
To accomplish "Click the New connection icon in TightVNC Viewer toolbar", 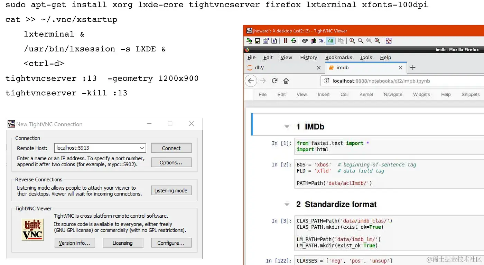I will pyautogui.click(x=249, y=41).
